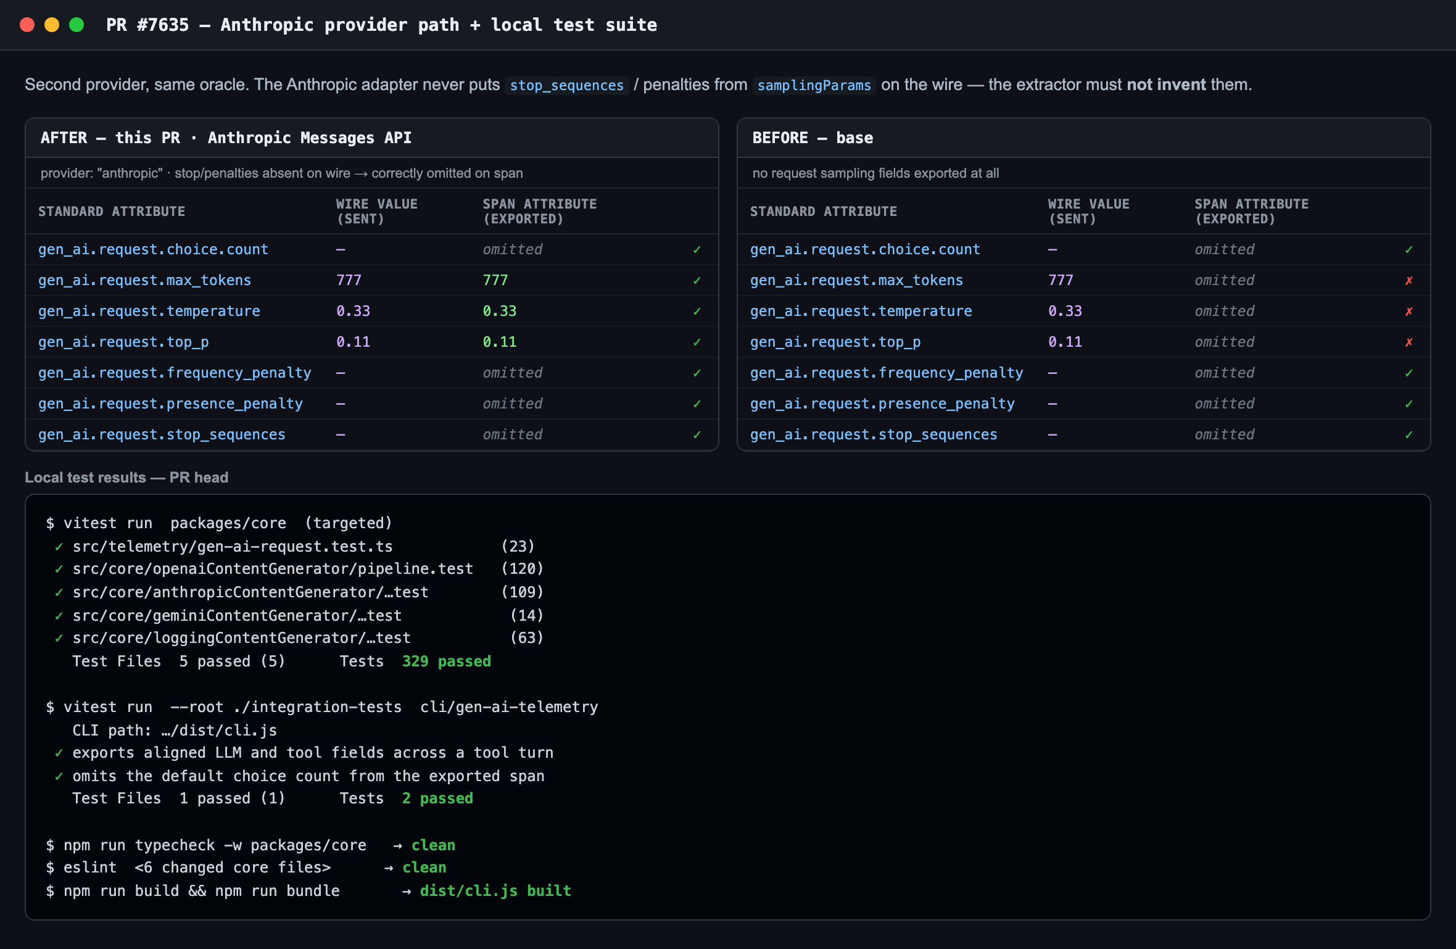Click check mark beside loggingContentGenerator test
Image resolution: width=1456 pixels, height=949 pixels.
pyautogui.click(x=59, y=638)
